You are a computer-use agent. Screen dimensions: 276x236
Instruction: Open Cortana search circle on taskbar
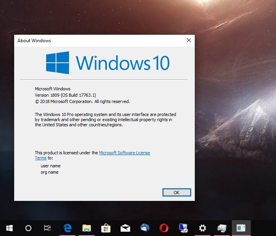pos(28,228)
